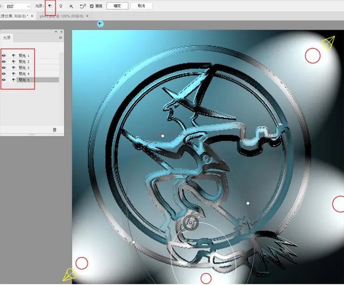Collapse the 光源 panel with double arrows
This screenshot has height=285, width=344.
click(56, 32)
